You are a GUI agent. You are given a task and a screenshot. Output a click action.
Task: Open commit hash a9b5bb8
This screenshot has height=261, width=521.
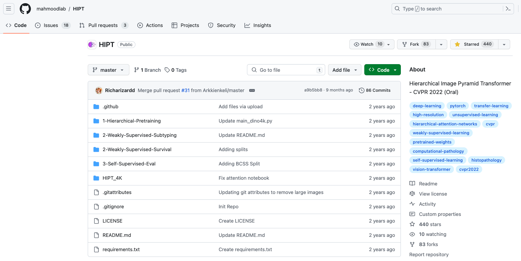pyautogui.click(x=313, y=90)
